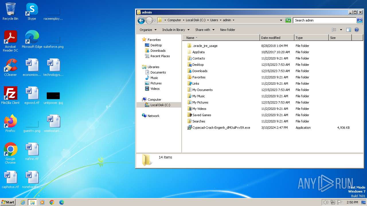Expand arrow after Computer in breadcrumb
Viewport: 367px width, 206px height.
point(183,20)
